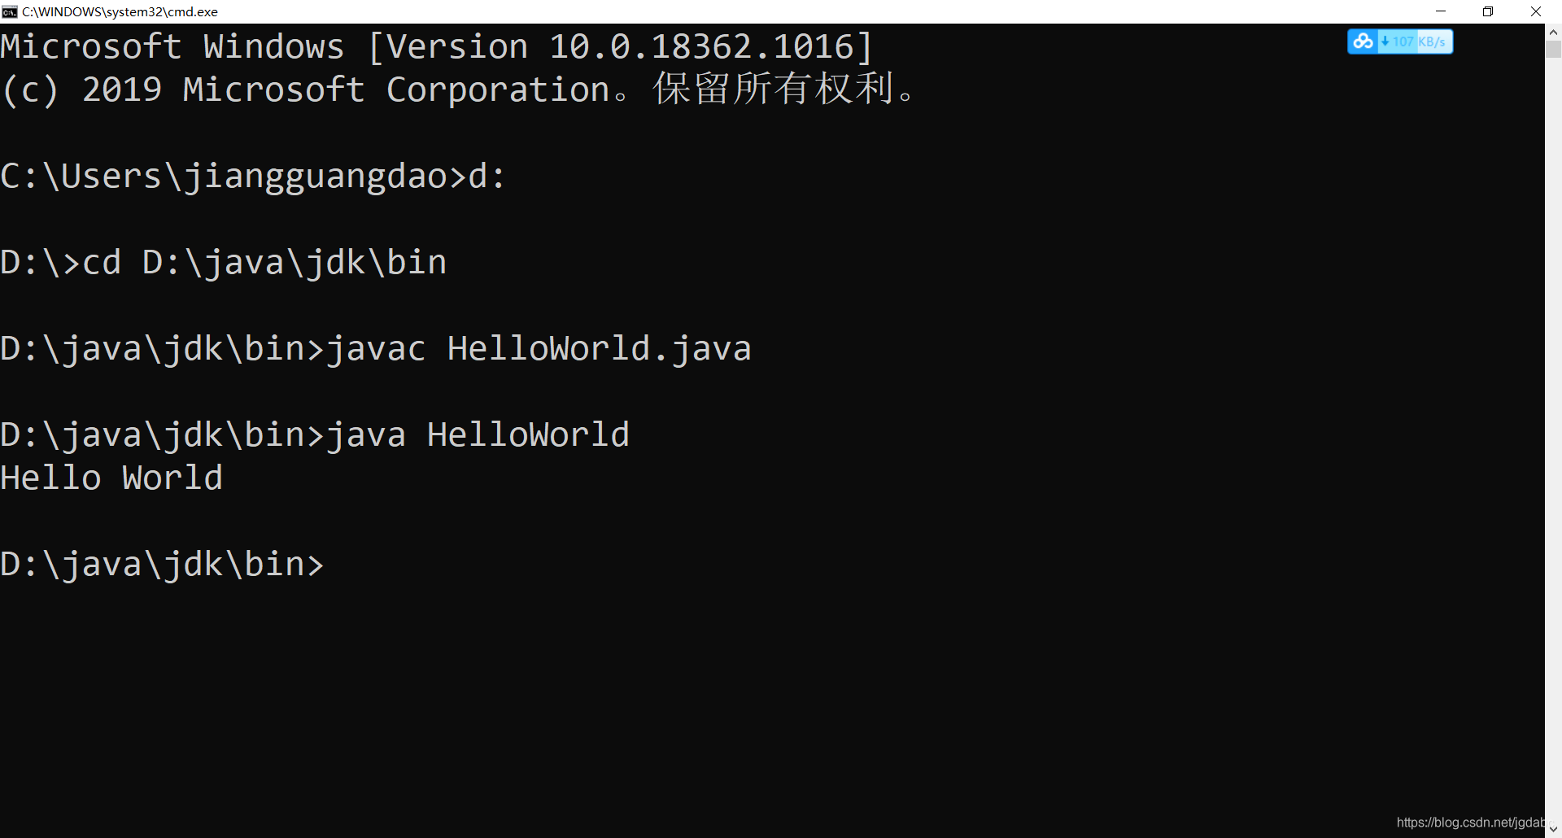This screenshot has width=1562, height=838.
Task: Click the C:\Users\jiangguangdao>d: line
Action: coord(252,177)
